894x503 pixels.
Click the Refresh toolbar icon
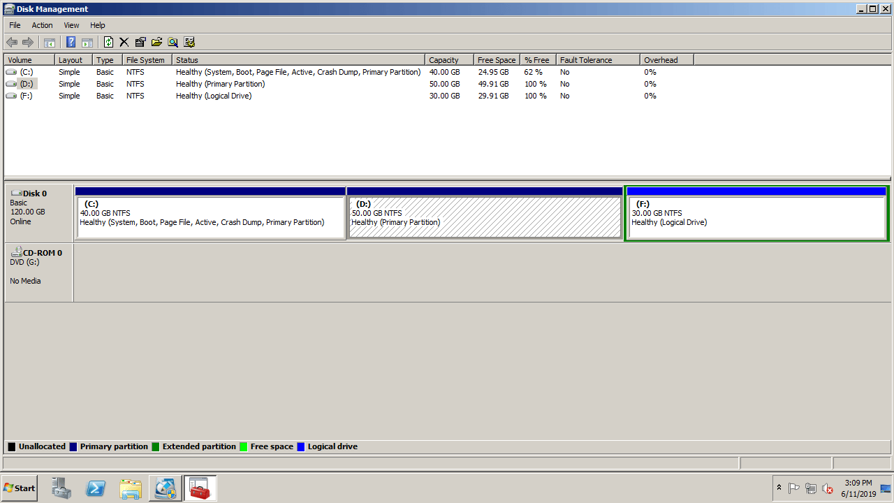click(x=108, y=43)
